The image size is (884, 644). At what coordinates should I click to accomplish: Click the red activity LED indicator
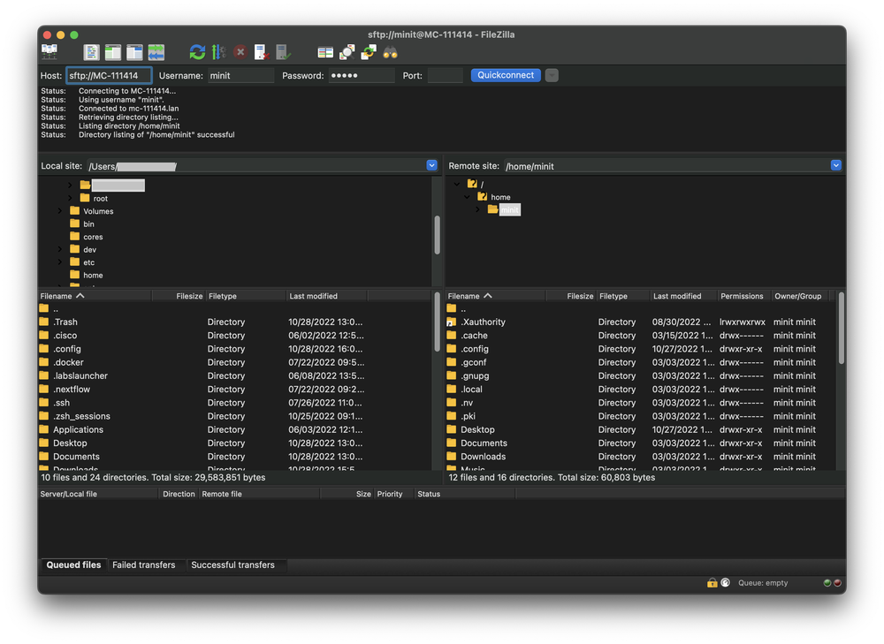(x=837, y=583)
